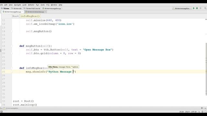The image size is (207, 116).
Task: Click the root = Root() line
Action: coord(23,101)
